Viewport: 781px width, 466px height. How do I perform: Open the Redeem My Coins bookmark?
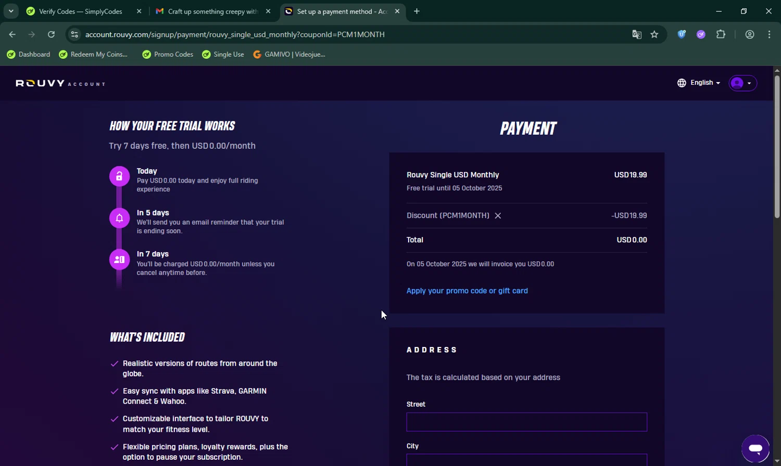(x=93, y=55)
